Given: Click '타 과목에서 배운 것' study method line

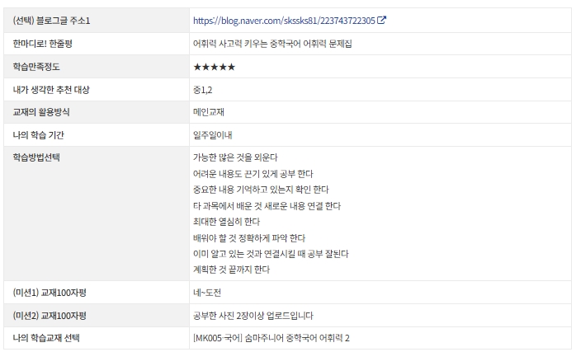Looking at the screenshot, I should (x=267, y=206).
